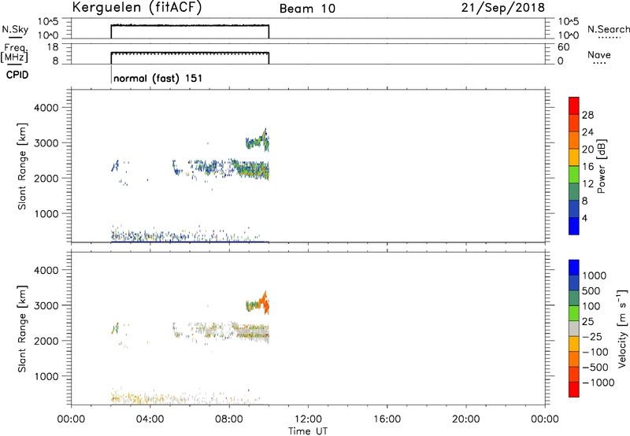Pick the gray segment of Velocity colorbar
Viewport: 630px width, 436px height.
coord(574,328)
